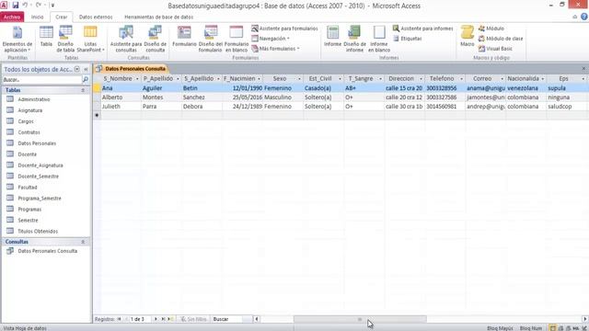The height and width of the screenshot is (331, 589).
Task: Select the cell containing venezolana
Action: point(526,88)
